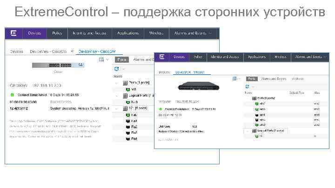Open Alarms and Events in CiscoGW window
This screenshot has width=335, height=188.
point(190,33)
